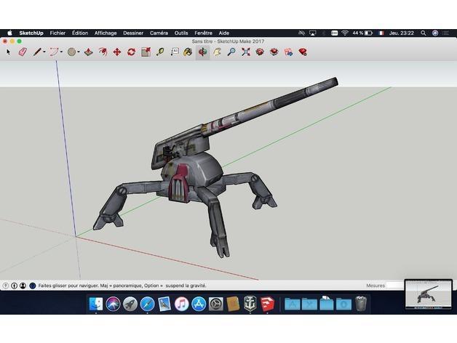Select the Circle shape tool
Viewport: 457px width, 343px height.
tap(72, 52)
